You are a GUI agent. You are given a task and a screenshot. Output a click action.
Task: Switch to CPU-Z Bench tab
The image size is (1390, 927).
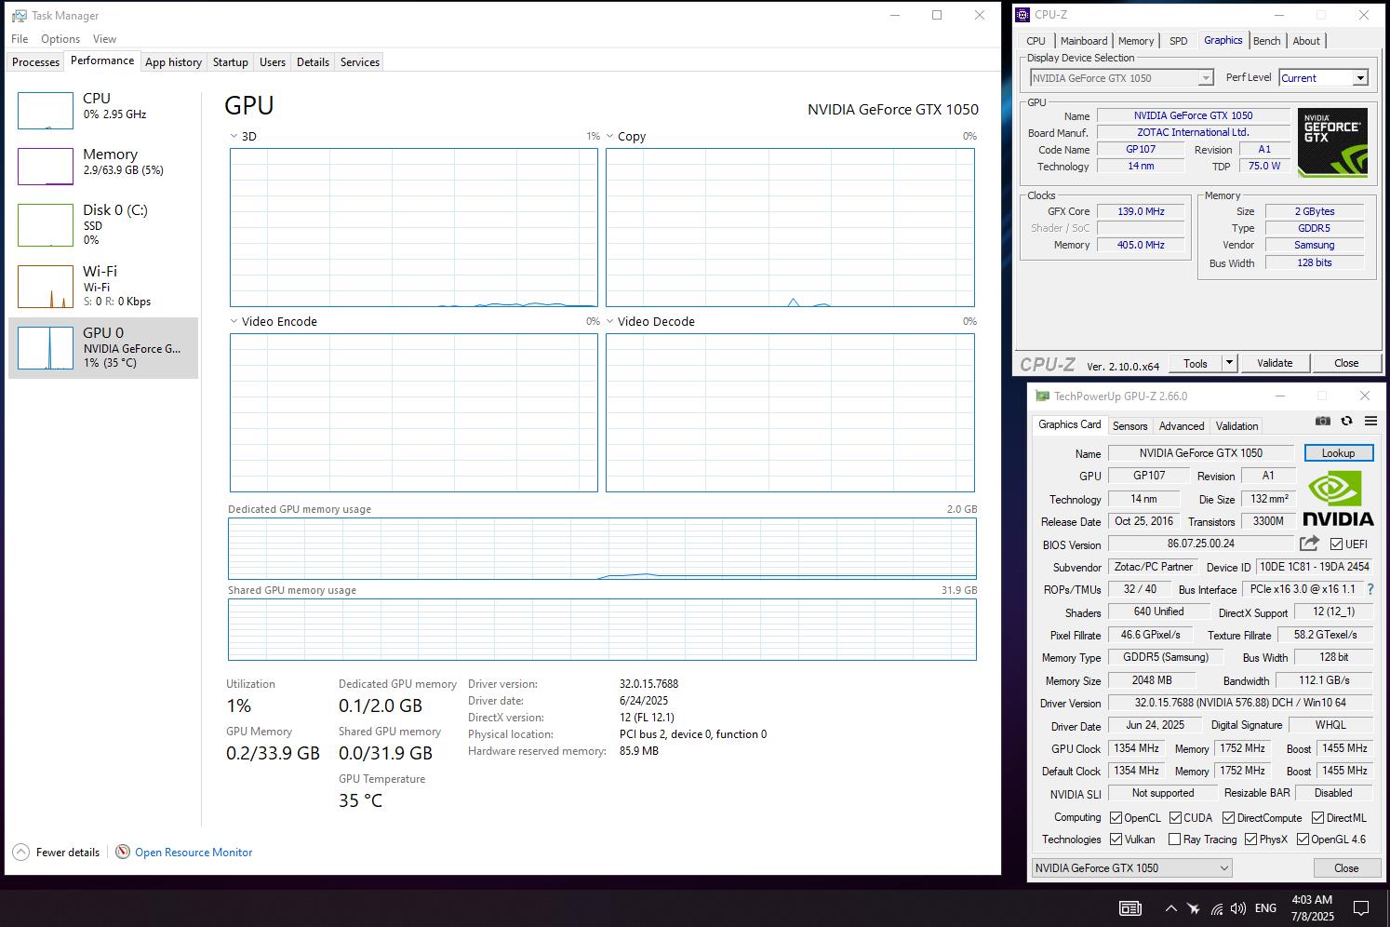1266,41
